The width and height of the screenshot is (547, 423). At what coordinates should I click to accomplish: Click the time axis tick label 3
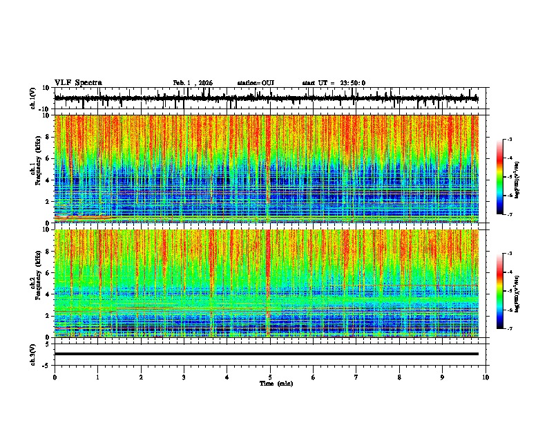coord(184,377)
